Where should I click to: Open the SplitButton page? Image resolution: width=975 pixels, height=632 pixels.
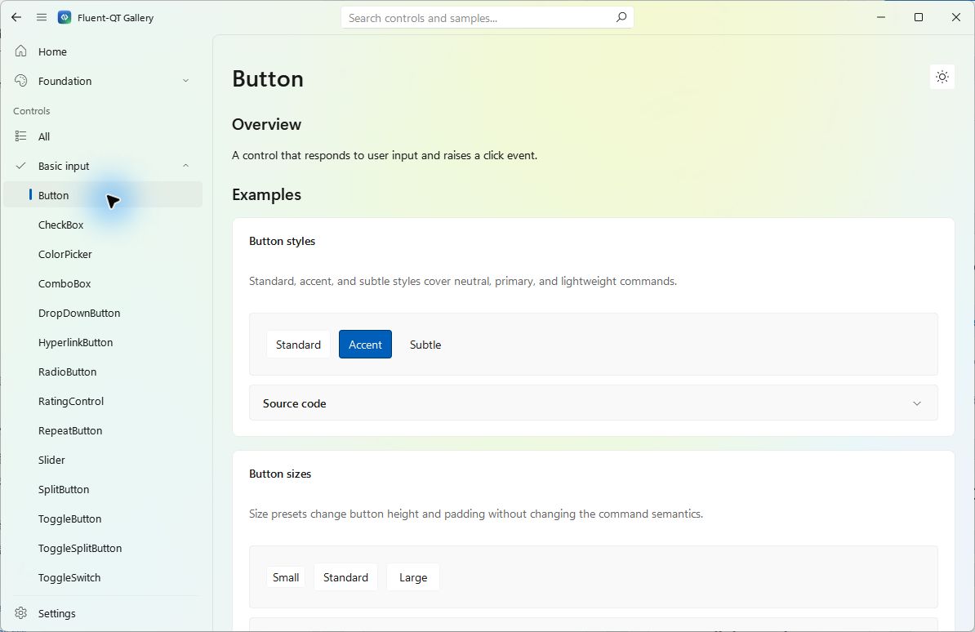click(x=64, y=490)
